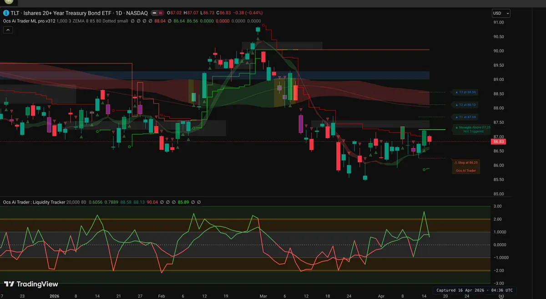Click the Mar label on the time axis
This screenshot has width=546, height=299.
[x=264, y=295]
